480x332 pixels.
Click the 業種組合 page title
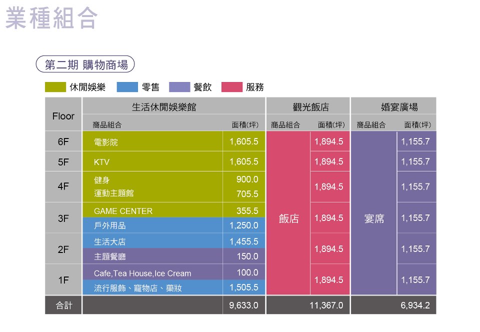click(51, 18)
